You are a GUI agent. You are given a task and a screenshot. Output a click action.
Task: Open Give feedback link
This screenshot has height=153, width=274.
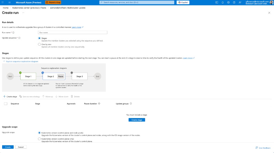pyautogui.click(x=263, y=148)
